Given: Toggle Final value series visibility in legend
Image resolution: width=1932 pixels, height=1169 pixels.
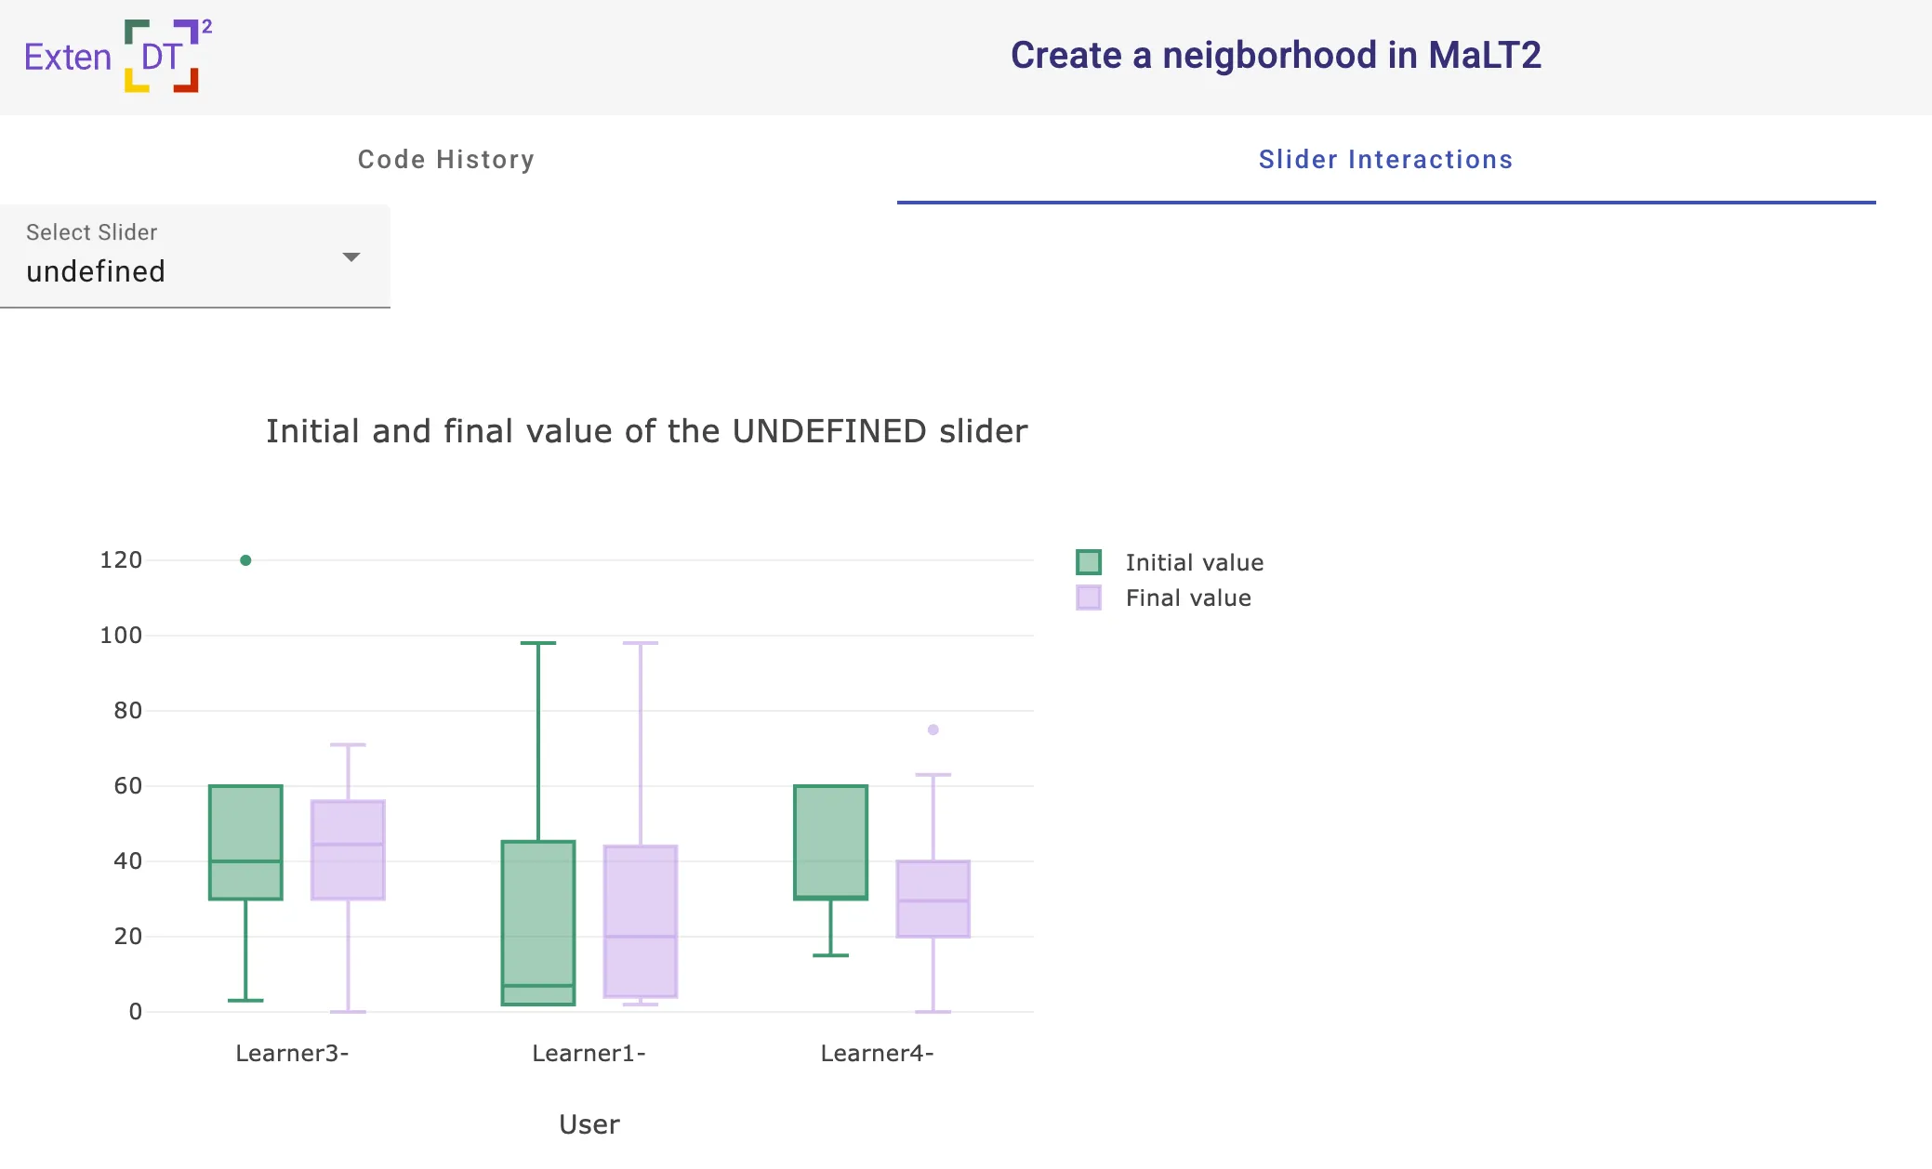Looking at the screenshot, I should point(1188,598).
